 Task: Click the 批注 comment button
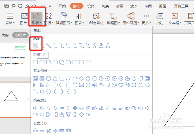coord(160,19)
